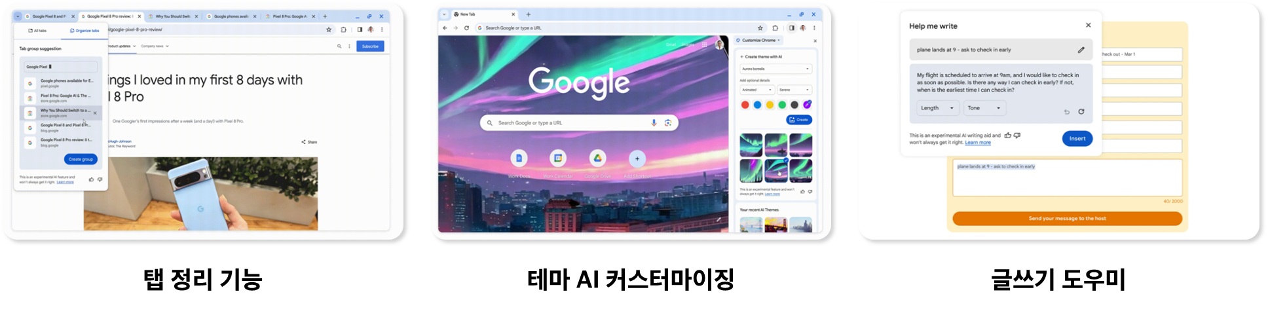Open 'Animated' style dropdown

point(758,90)
